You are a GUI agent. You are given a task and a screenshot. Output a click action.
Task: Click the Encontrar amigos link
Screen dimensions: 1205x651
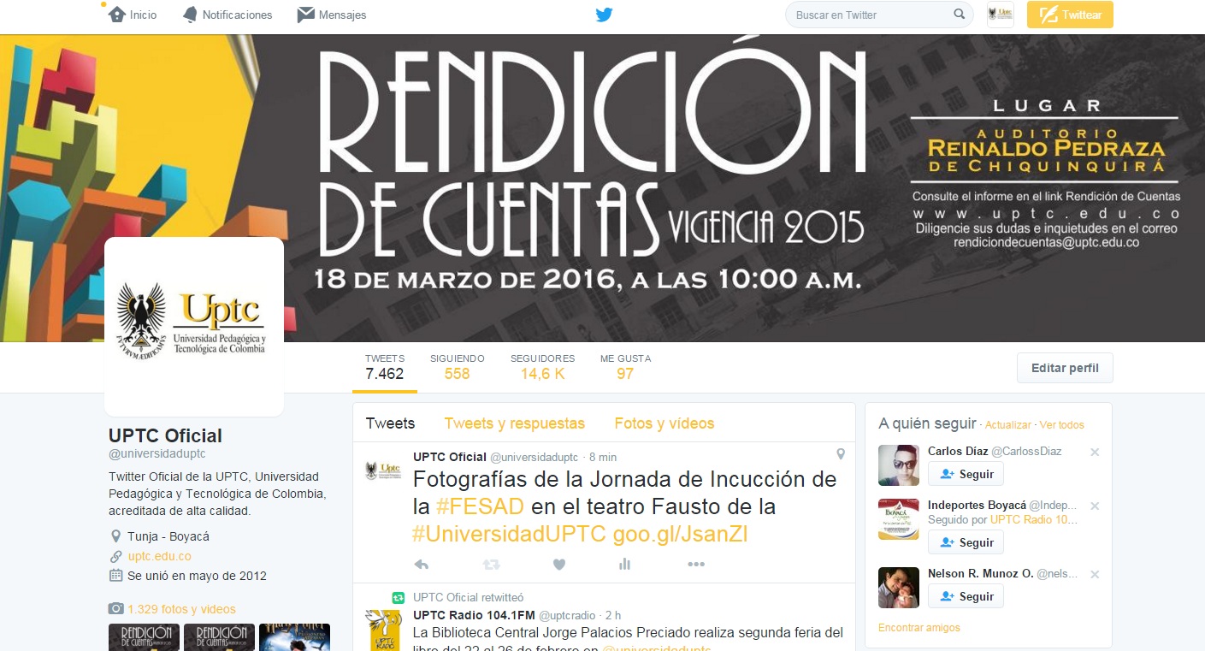[x=919, y=628]
